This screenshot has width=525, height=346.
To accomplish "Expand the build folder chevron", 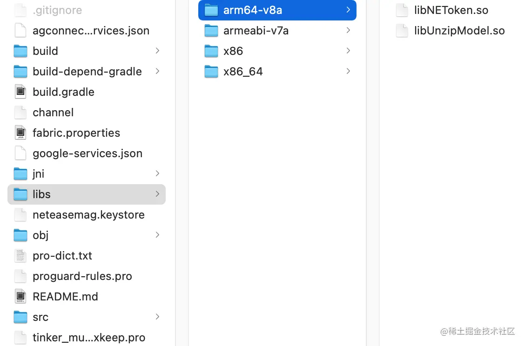I will (157, 51).
